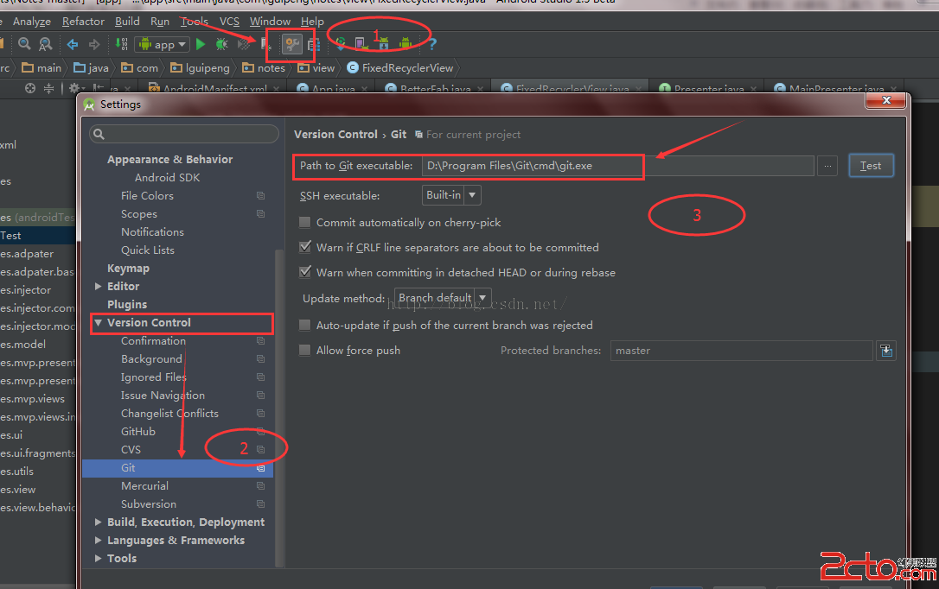The image size is (939, 589).
Task: Open the Refactor menu
Action: (x=83, y=22)
